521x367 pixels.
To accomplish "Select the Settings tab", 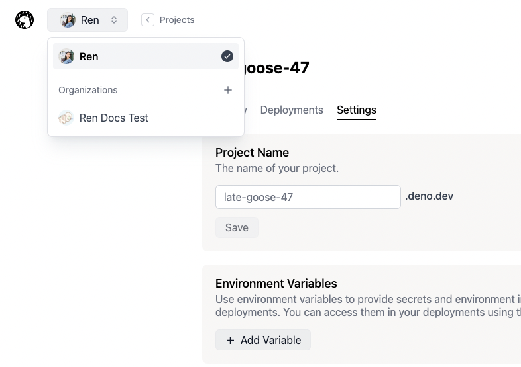I will coord(356,110).
